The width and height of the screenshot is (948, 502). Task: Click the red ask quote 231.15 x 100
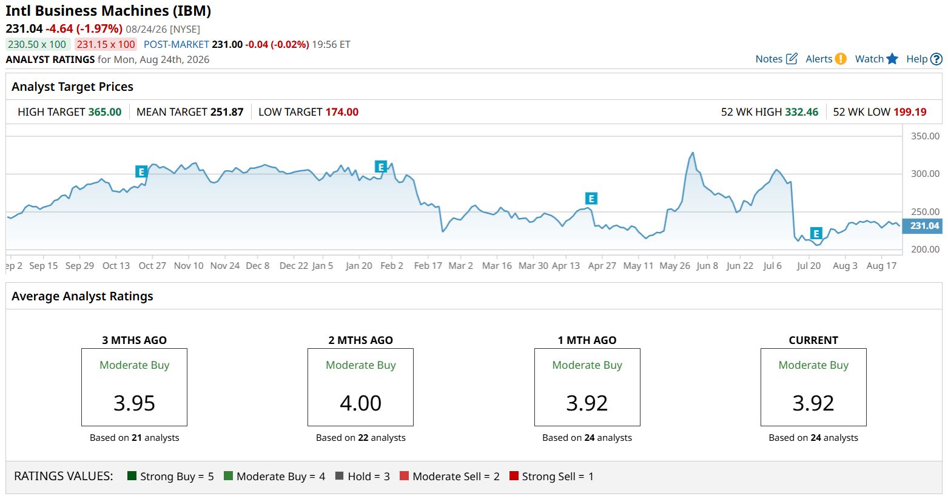106,44
